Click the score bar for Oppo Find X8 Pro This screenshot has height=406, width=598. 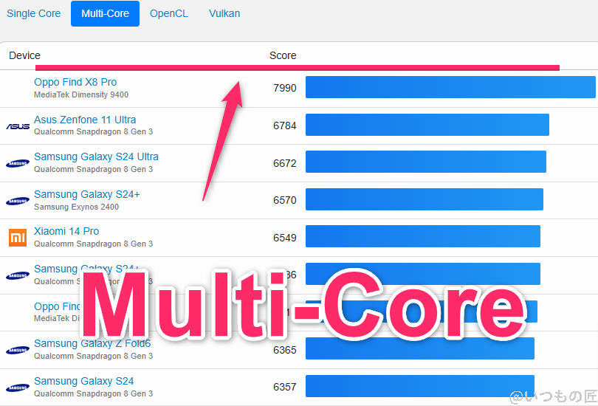[x=450, y=87]
